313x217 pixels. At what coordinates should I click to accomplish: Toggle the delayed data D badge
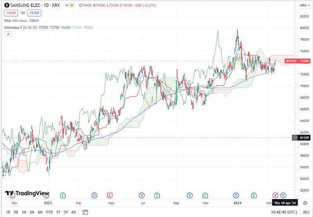click(72, 5)
